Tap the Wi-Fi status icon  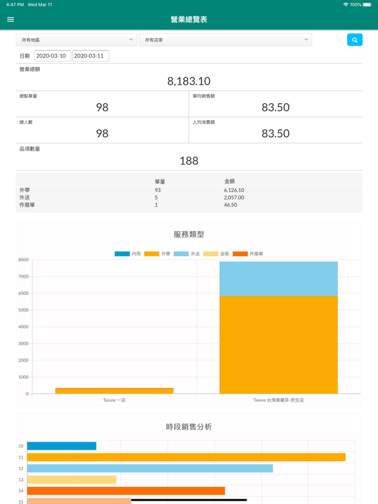(346, 5)
